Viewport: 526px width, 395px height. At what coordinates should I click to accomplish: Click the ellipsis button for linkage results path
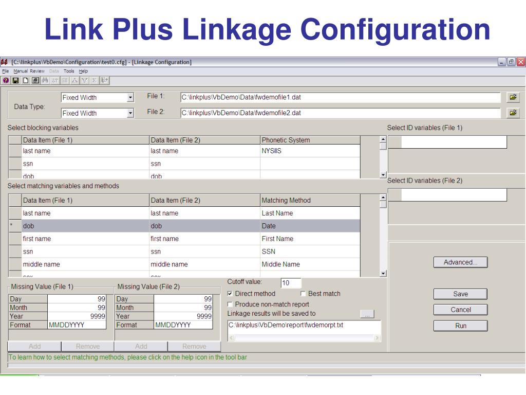pyautogui.click(x=367, y=314)
